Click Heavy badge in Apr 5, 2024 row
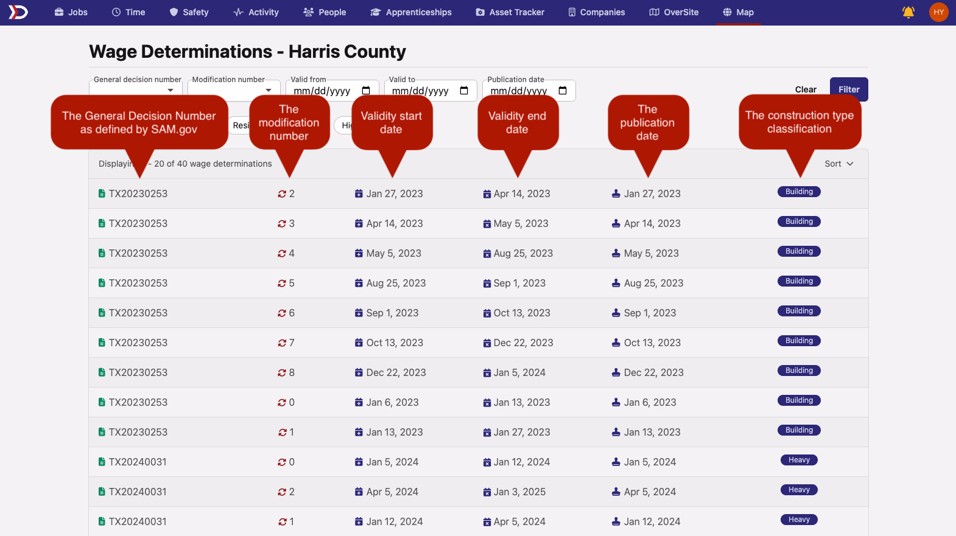 [x=799, y=490]
